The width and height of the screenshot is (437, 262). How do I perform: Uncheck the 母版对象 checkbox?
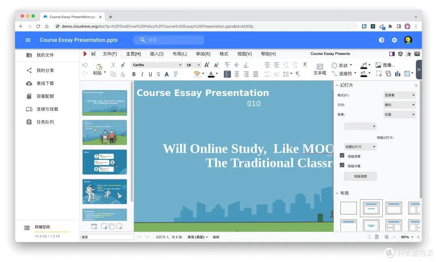342,165
